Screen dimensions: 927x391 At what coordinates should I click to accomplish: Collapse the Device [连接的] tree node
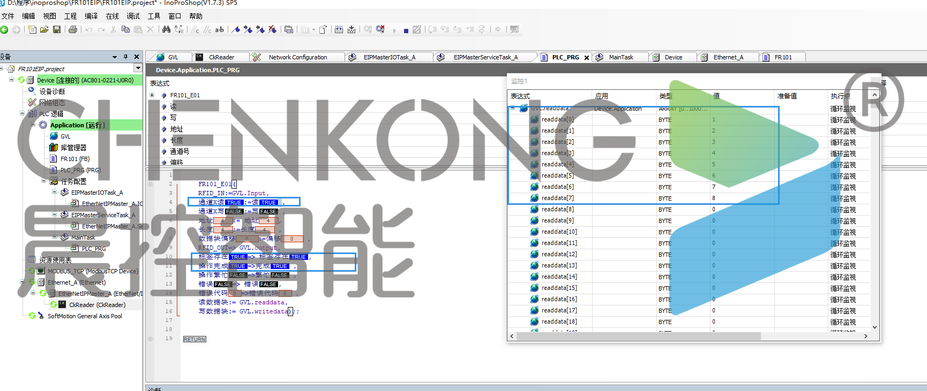pyautogui.click(x=12, y=80)
